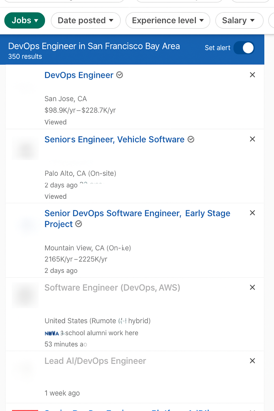
Task: Click the verified badge next to DevOps Engineer
Action: tap(120, 75)
